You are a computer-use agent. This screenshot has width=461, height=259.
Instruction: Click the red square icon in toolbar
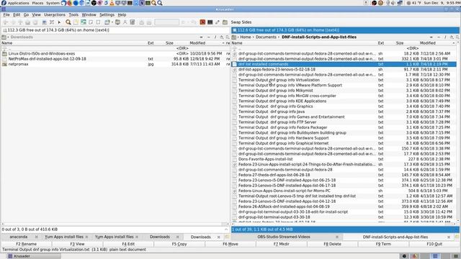tap(202, 22)
